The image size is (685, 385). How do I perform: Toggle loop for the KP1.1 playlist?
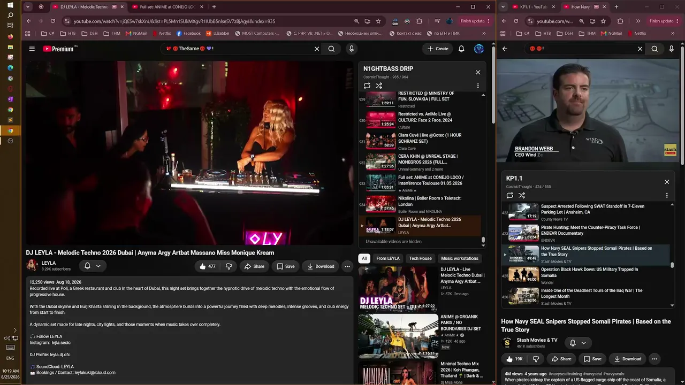coord(510,195)
